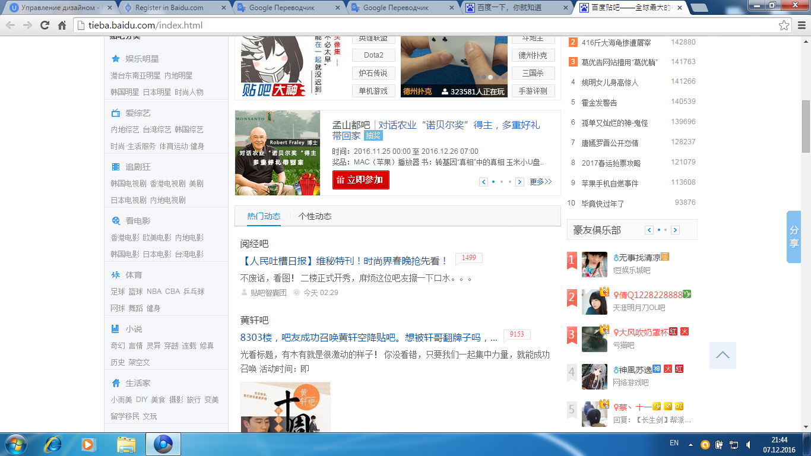Open the 分享 share side tab
This screenshot has width=811, height=456.
click(794, 237)
